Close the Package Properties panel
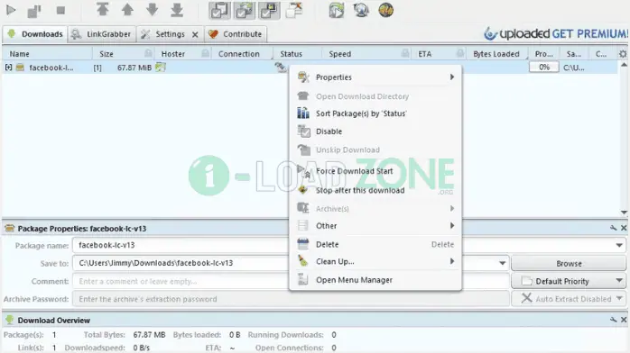The image size is (630, 353). click(x=624, y=229)
